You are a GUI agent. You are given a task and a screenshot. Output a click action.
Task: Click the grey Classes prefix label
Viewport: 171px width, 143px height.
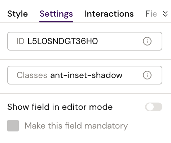[x=32, y=75]
